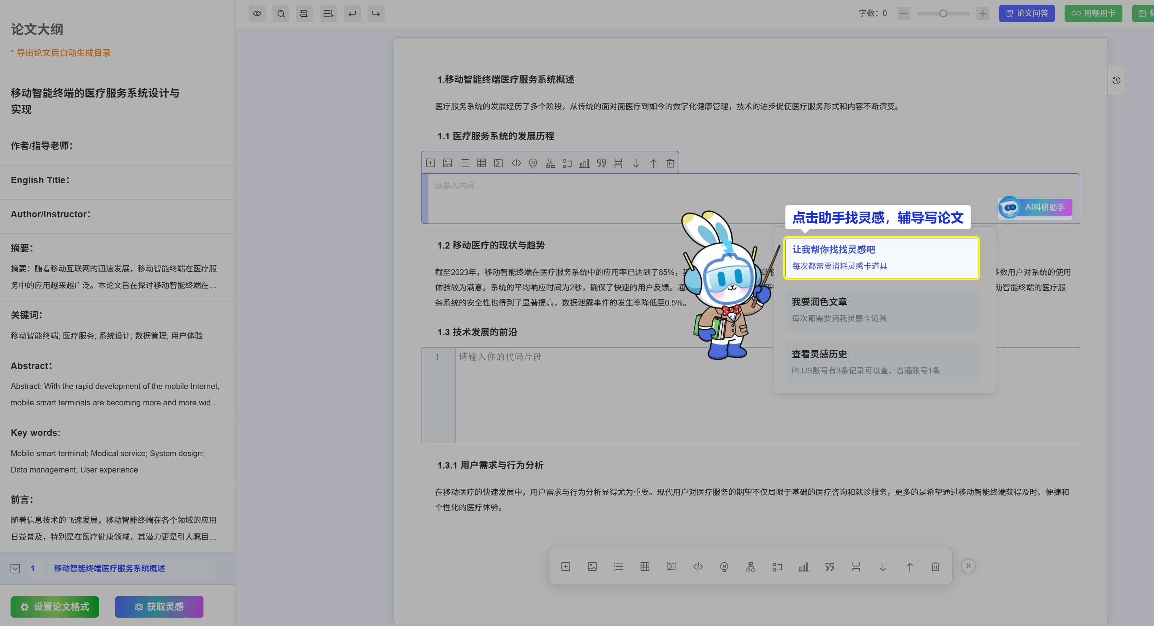The height and width of the screenshot is (626, 1154).
Task: Open the history clock icon at the right edge
Action: click(x=1116, y=80)
